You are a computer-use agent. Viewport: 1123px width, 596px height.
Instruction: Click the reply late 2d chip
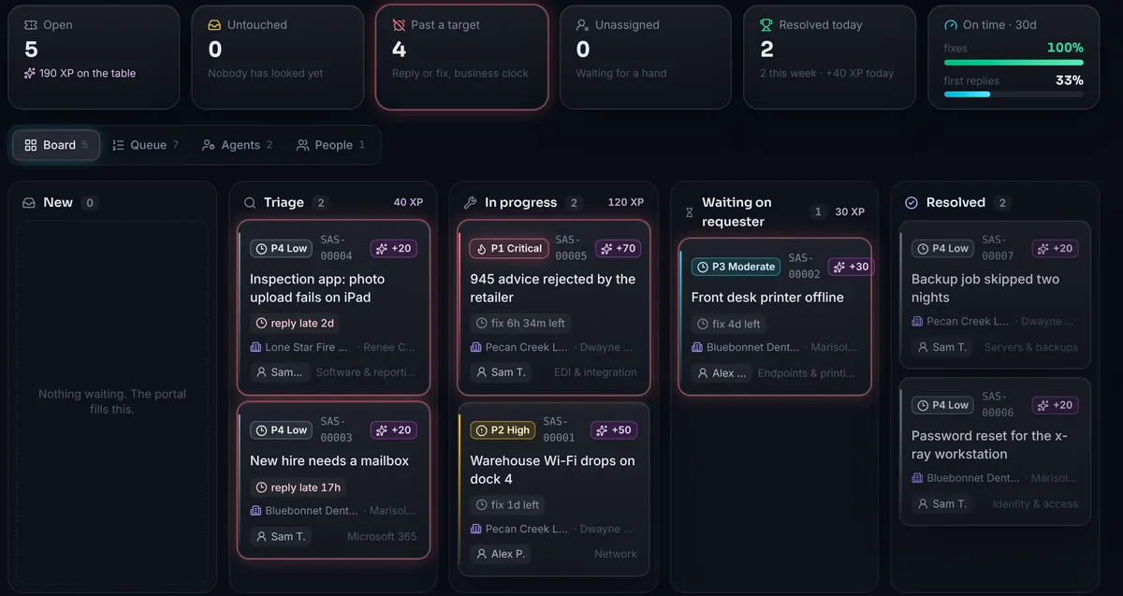pyautogui.click(x=295, y=323)
